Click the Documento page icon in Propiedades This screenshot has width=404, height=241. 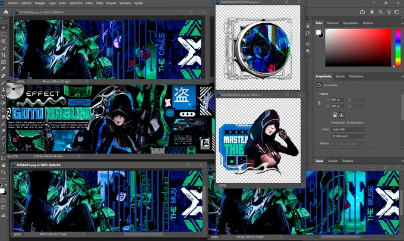[x=319, y=85]
